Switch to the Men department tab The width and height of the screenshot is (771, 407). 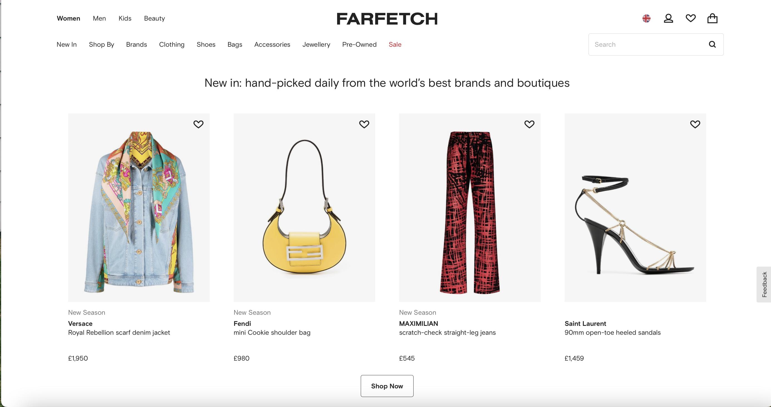(x=99, y=19)
